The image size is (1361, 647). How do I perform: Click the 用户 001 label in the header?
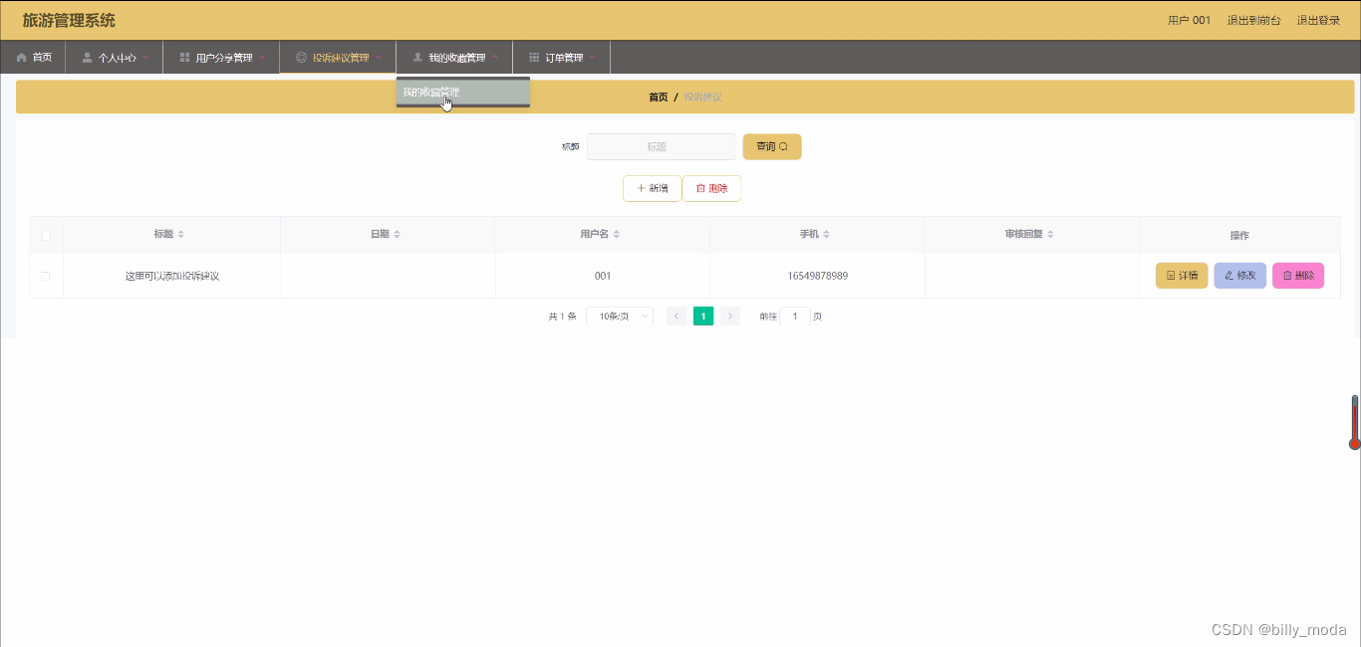tap(1190, 20)
